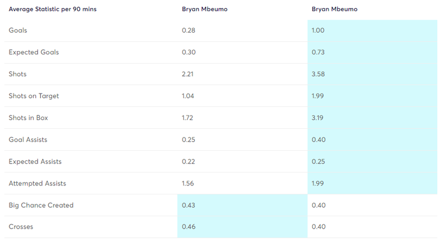Select the Shots on Target value 1.99
Screen dimensions: 448x242
(318, 96)
